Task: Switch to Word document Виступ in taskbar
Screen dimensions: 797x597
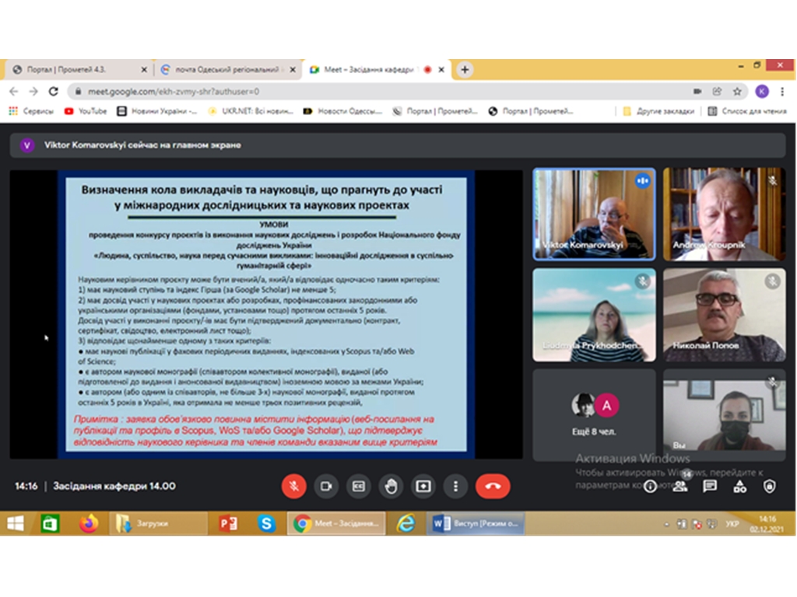Action: click(x=476, y=523)
